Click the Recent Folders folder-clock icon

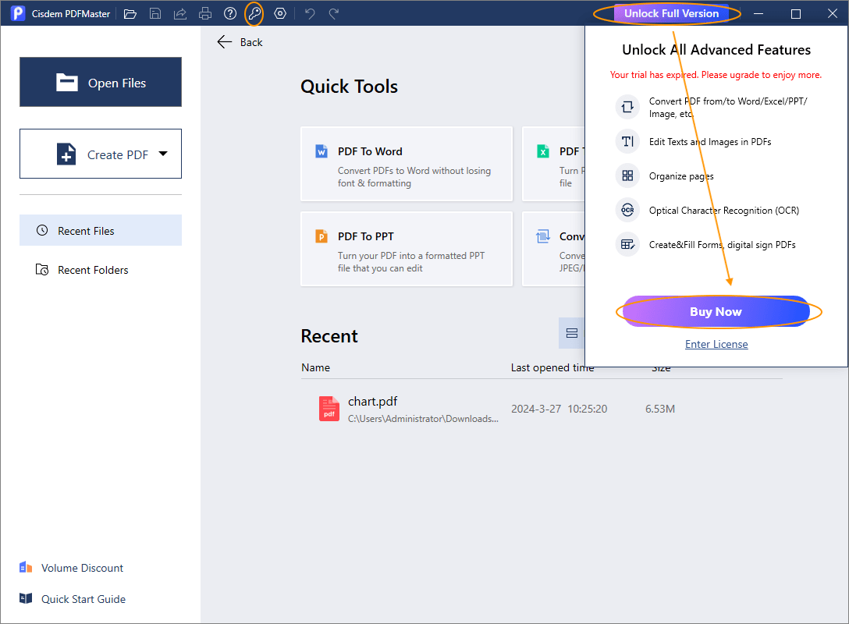pyautogui.click(x=42, y=269)
